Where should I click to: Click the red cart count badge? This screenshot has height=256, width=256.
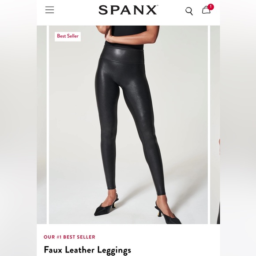coord(211,7)
